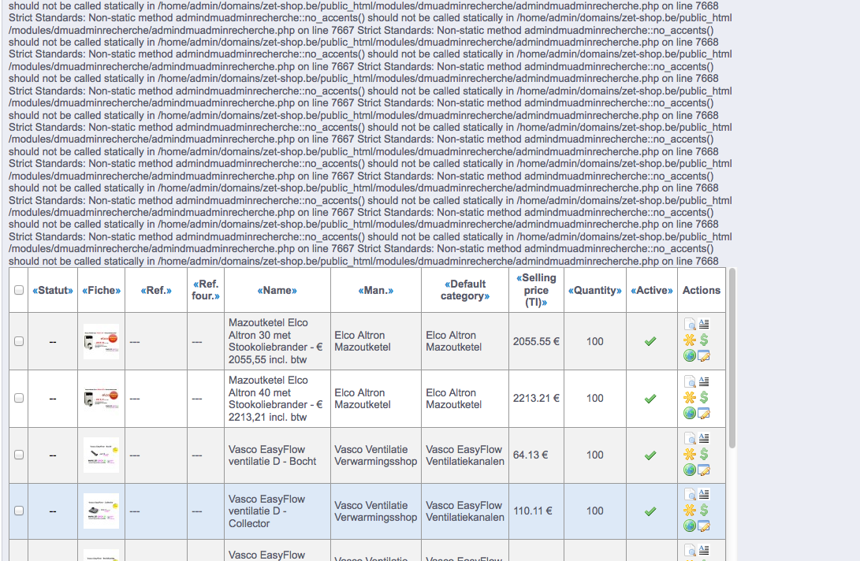Open product thumbnail for EasyFlow Collector
The image size is (860, 561).
tap(101, 511)
